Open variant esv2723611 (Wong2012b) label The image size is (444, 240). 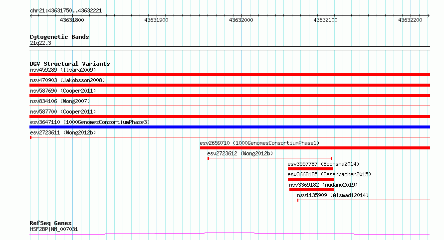(x=63, y=132)
